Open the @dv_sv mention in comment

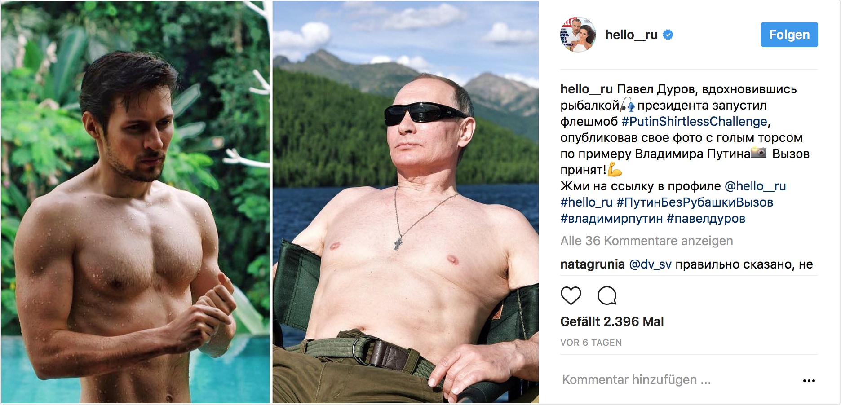pyautogui.click(x=650, y=264)
